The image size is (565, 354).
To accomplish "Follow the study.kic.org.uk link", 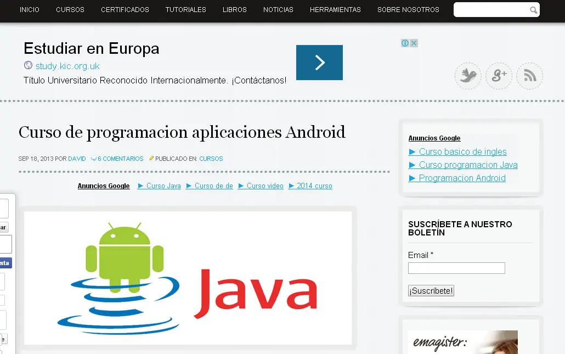I will coord(67,66).
